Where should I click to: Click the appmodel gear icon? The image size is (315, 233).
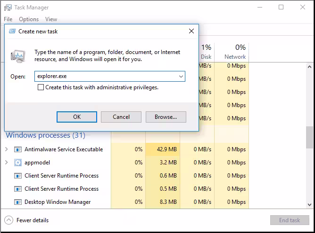18,163
